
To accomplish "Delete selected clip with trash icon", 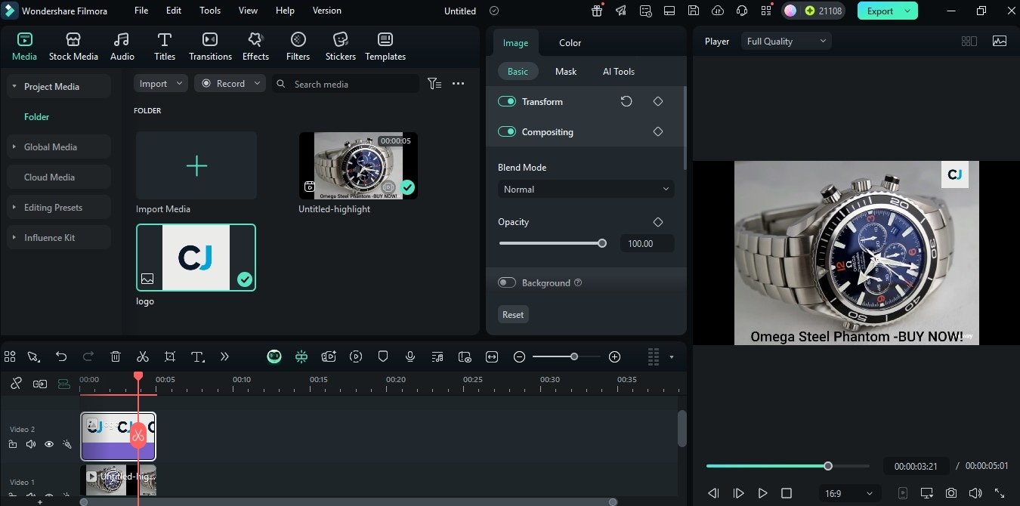I will [x=116, y=356].
